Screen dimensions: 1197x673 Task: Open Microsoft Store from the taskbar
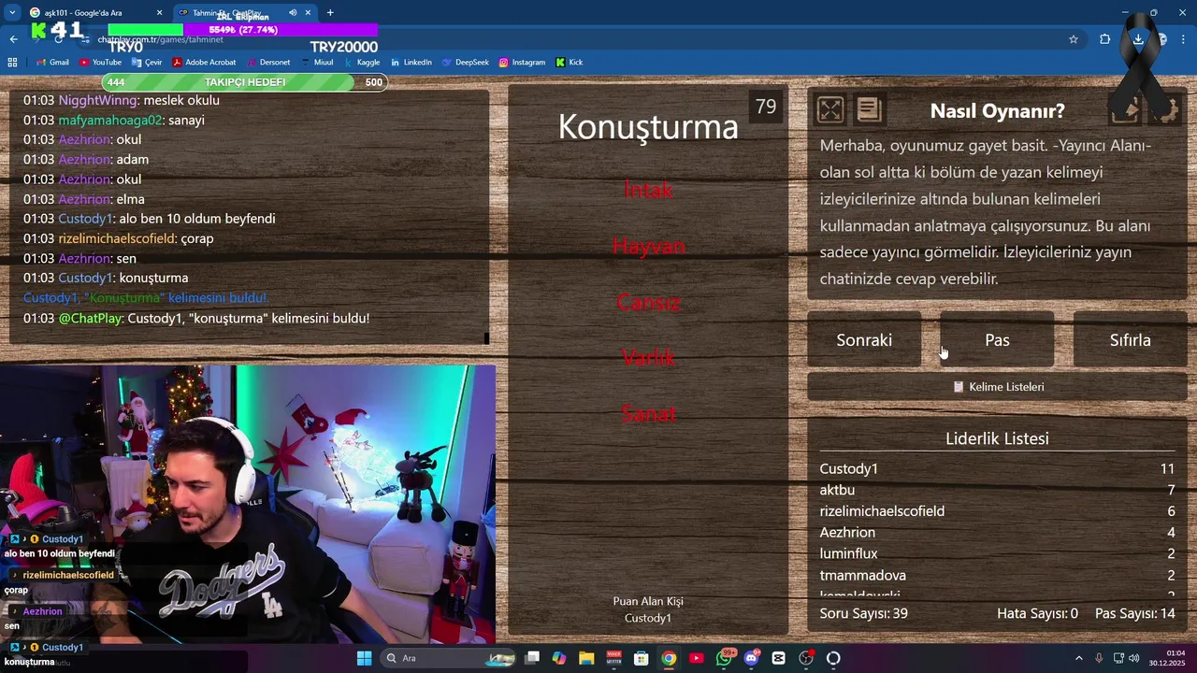[x=642, y=658]
